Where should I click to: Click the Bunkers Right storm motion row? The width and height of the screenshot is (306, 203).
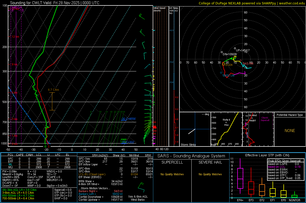tap(101, 191)
